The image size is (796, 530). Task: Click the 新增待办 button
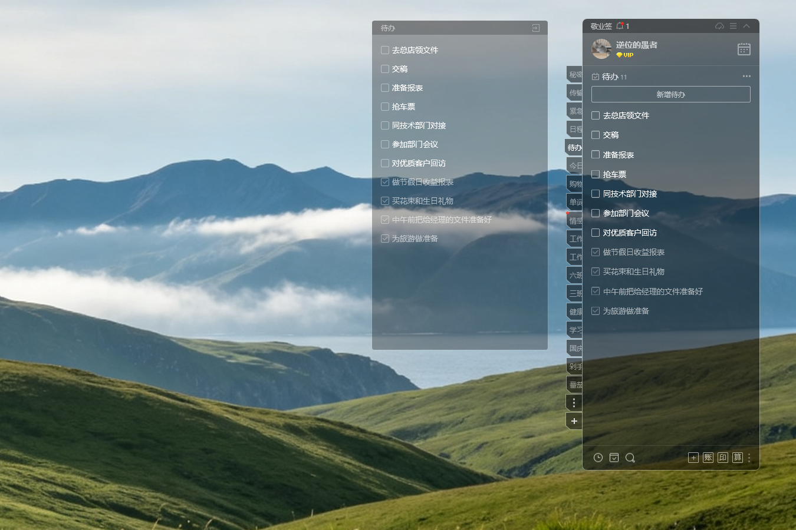coord(671,94)
